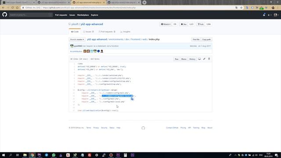Click the translate popup icon near selection
This screenshot has height=158, width=281.
pos(132,99)
